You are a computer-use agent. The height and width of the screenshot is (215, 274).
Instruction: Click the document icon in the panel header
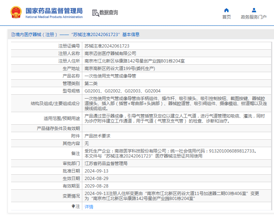pyautogui.click(x=13, y=35)
